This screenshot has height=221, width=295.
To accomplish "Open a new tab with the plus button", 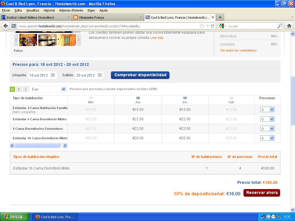I will tap(220, 17).
